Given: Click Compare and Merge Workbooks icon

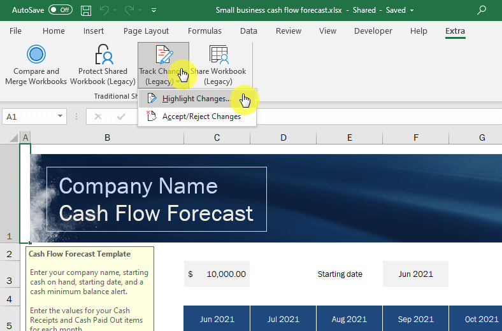Looking at the screenshot, I should [x=36, y=54].
